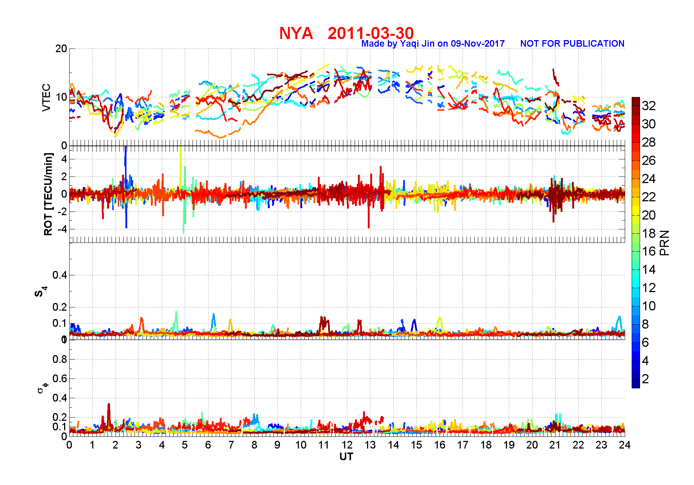Click x-axis tick label 3
Image resolution: width=694 pixels, height=485 pixels.
click(x=139, y=445)
